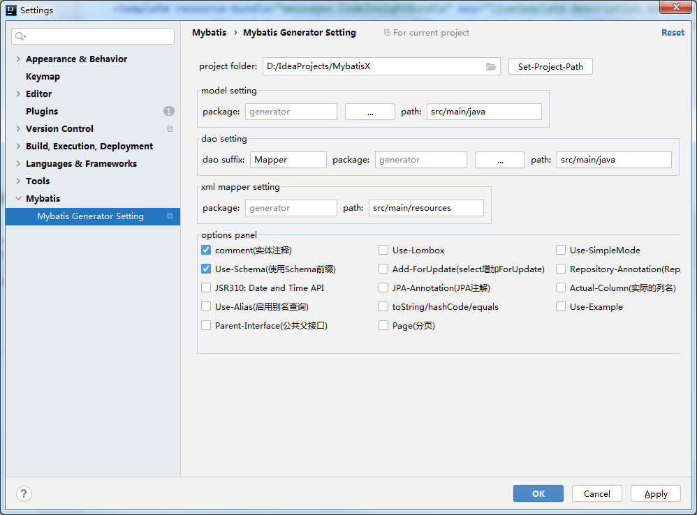Click the Set-Project-Path button
Image resolution: width=697 pixels, height=515 pixels.
[550, 66]
